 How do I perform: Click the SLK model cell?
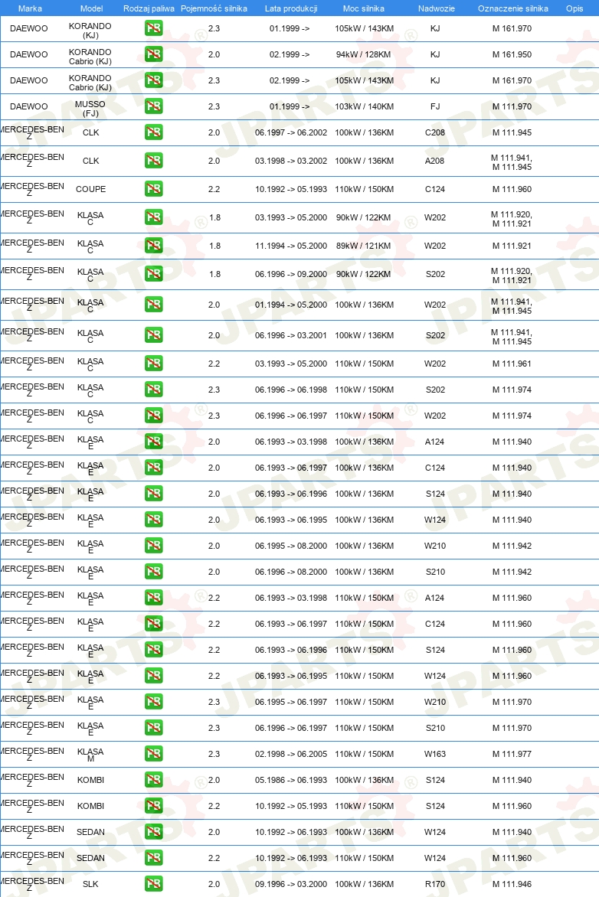90,884
